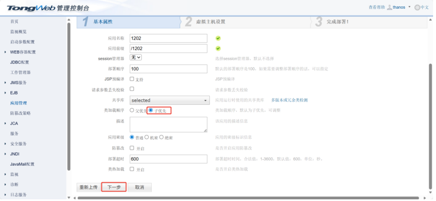Enable the 防篡改 开启 checkbox
Screen dimensions: 436x201
(132, 148)
